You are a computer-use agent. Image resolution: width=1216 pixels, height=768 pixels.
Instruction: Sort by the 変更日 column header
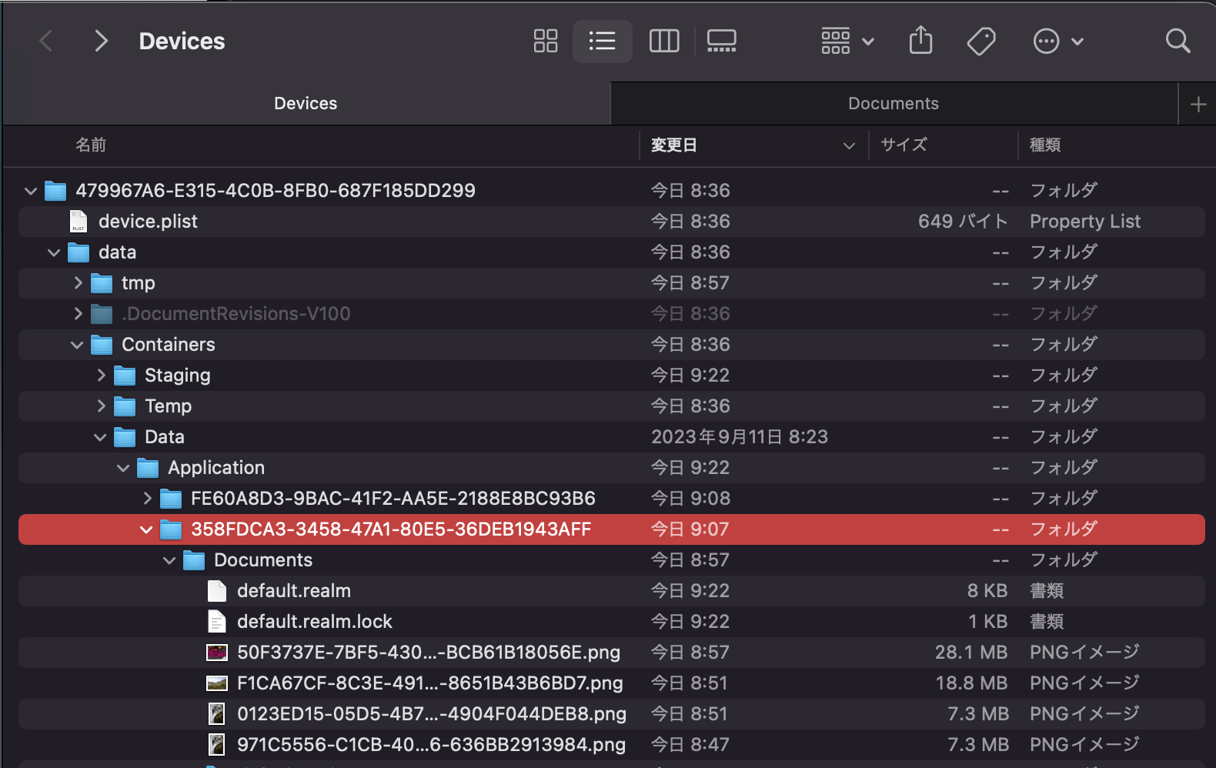pyautogui.click(x=674, y=145)
